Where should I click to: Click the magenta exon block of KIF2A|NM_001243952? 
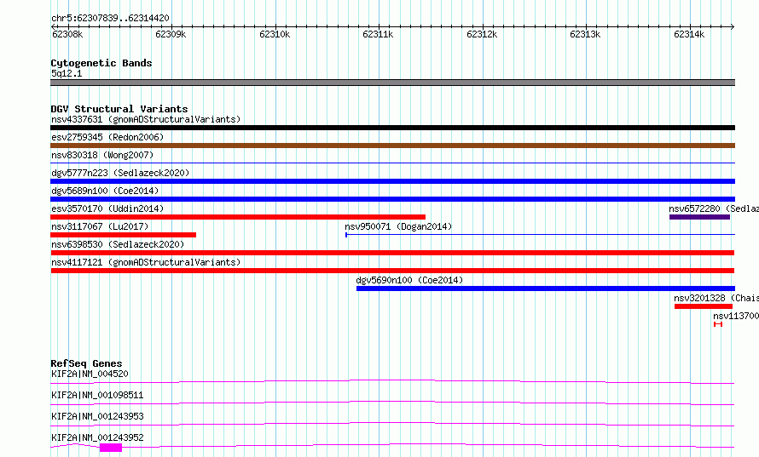click(111, 448)
